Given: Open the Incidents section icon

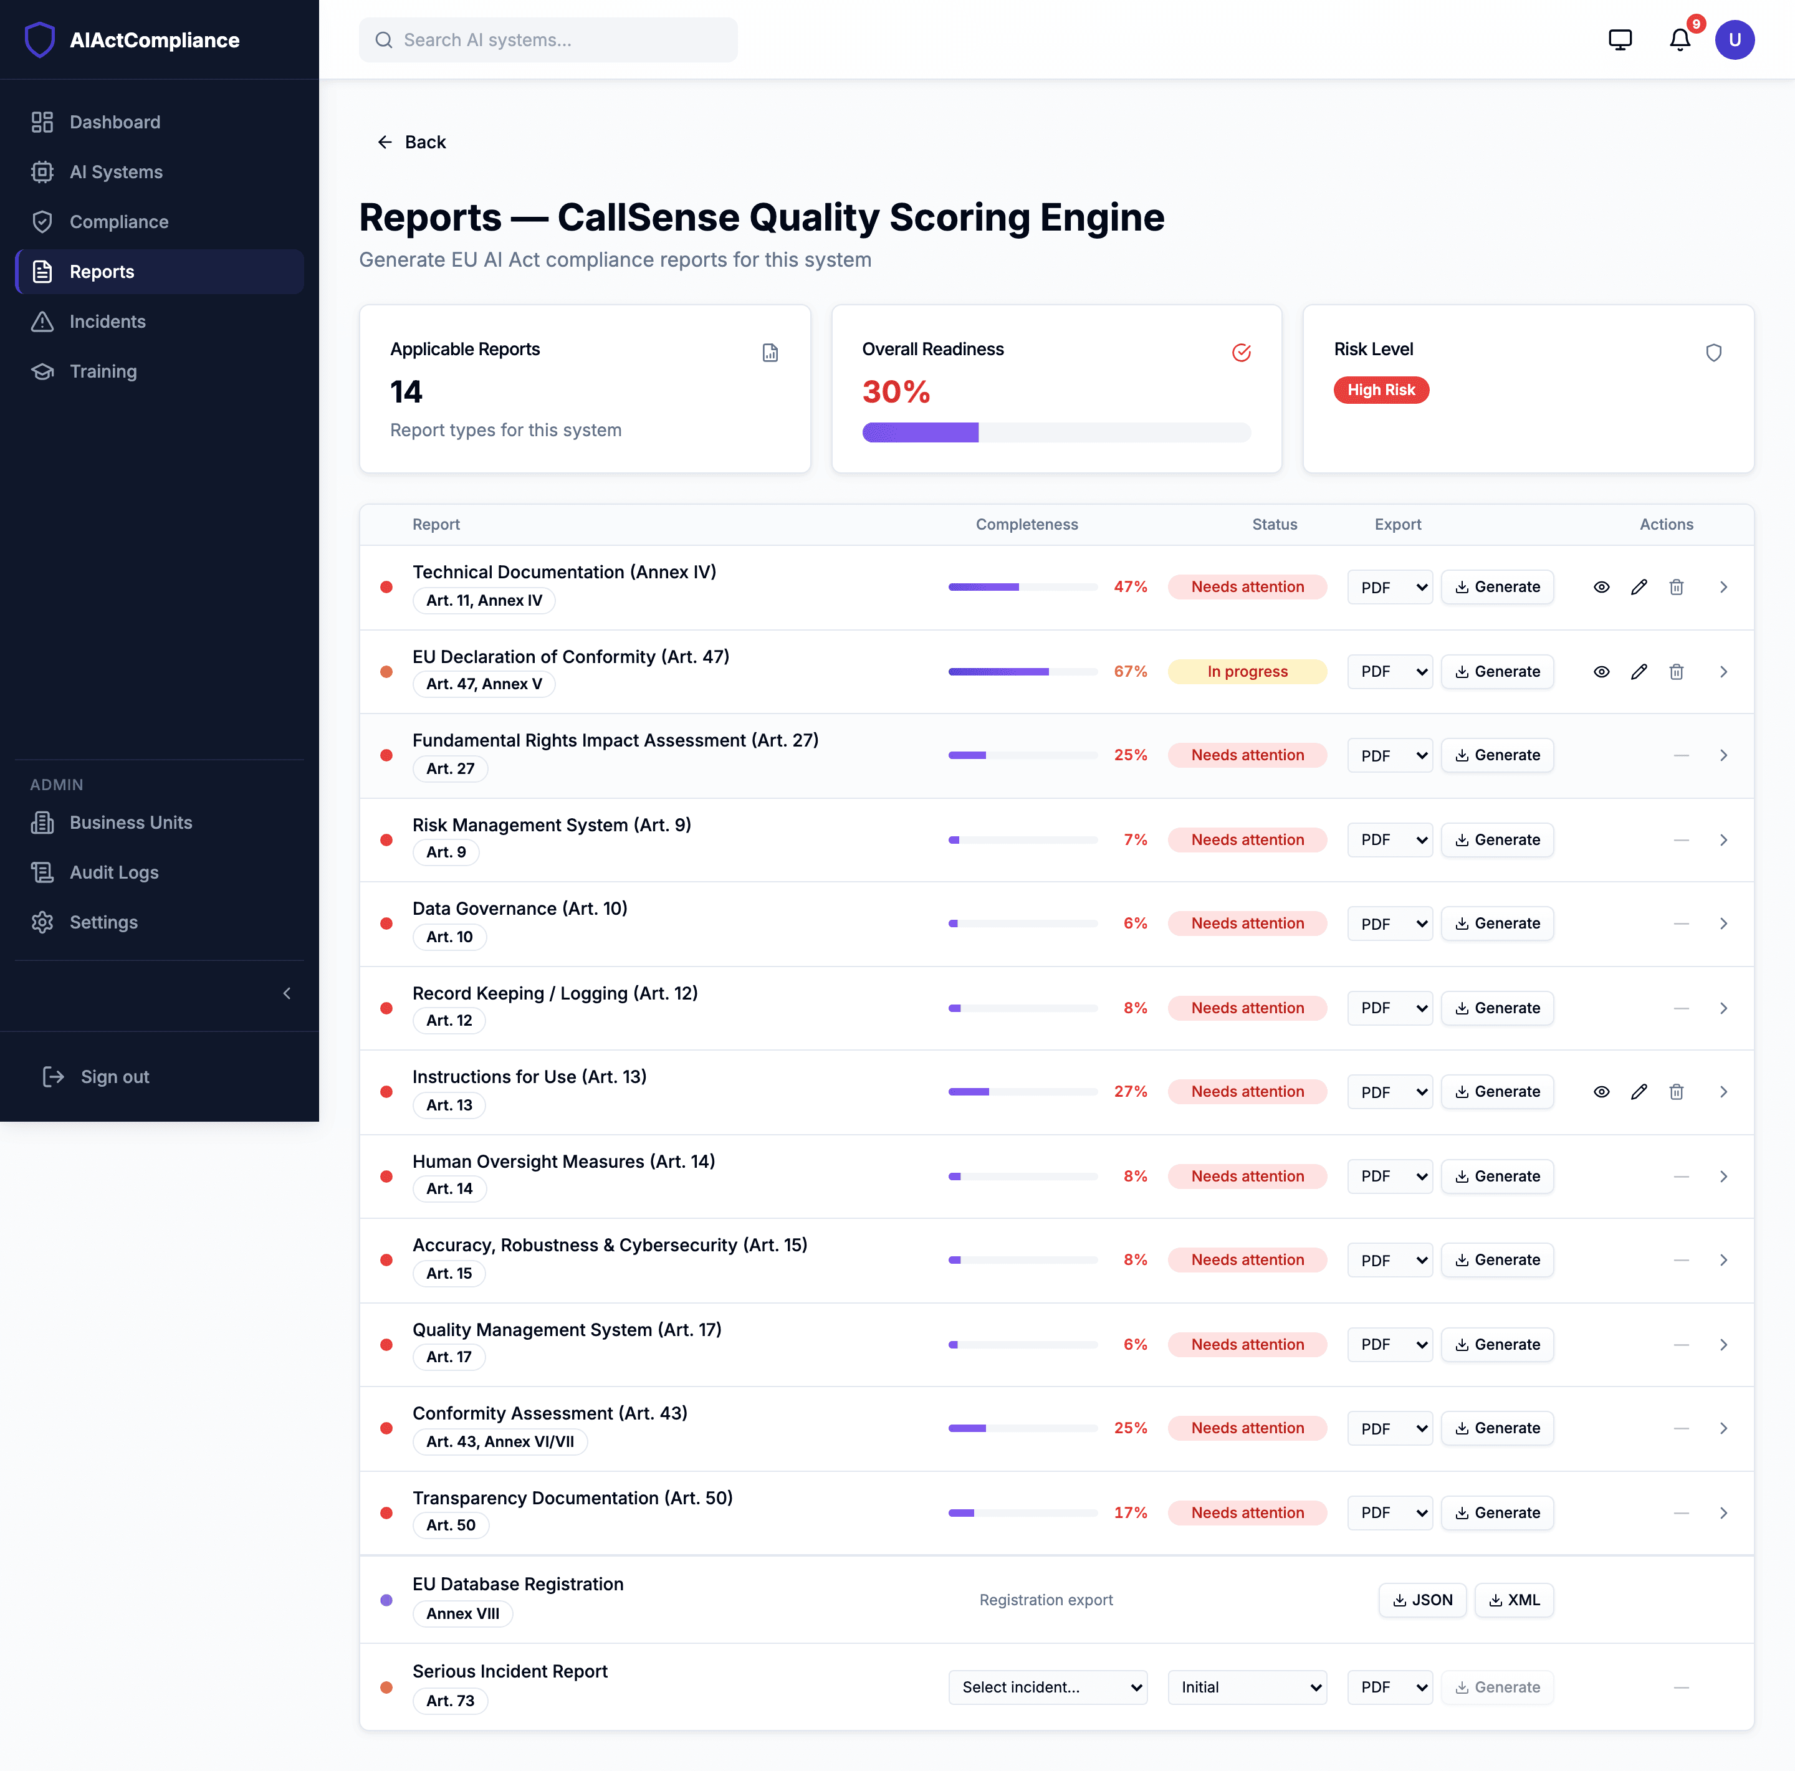Looking at the screenshot, I should click(x=43, y=322).
